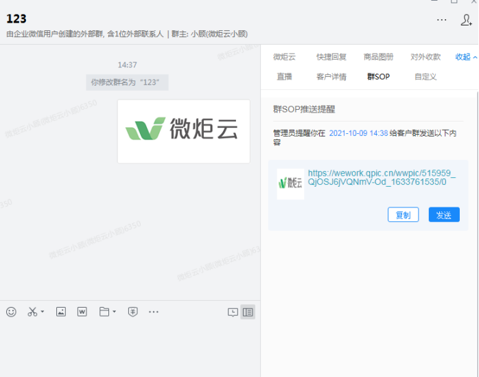The image size is (479, 377).
Task: Open the wework.qpic.cn image link
Action: (x=382, y=177)
